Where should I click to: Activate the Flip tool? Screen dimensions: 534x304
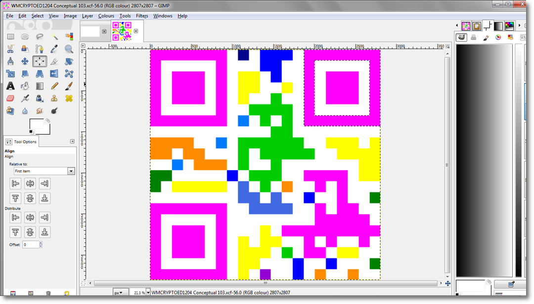pyautogui.click(x=54, y=74)
